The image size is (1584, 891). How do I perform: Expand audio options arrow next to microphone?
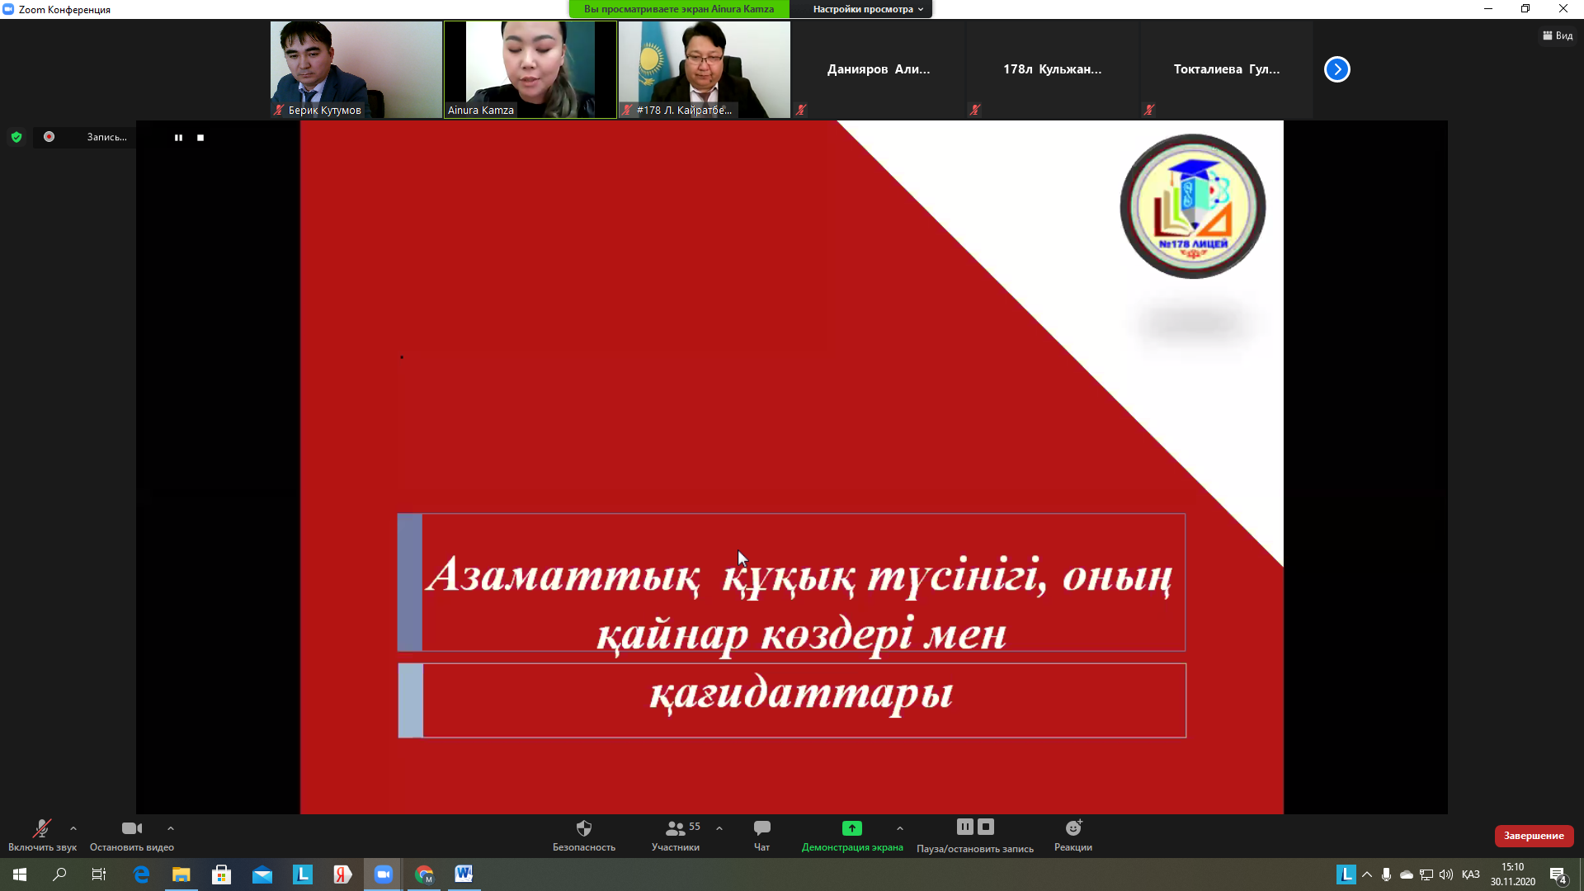pyautogui.click(x=73, y=828)
